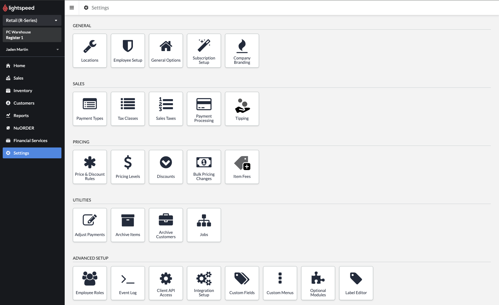Open the Jobs hierarchy icon

click(204, 221)
